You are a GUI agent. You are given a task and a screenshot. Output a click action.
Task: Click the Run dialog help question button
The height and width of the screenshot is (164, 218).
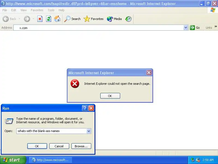(85, 108)
